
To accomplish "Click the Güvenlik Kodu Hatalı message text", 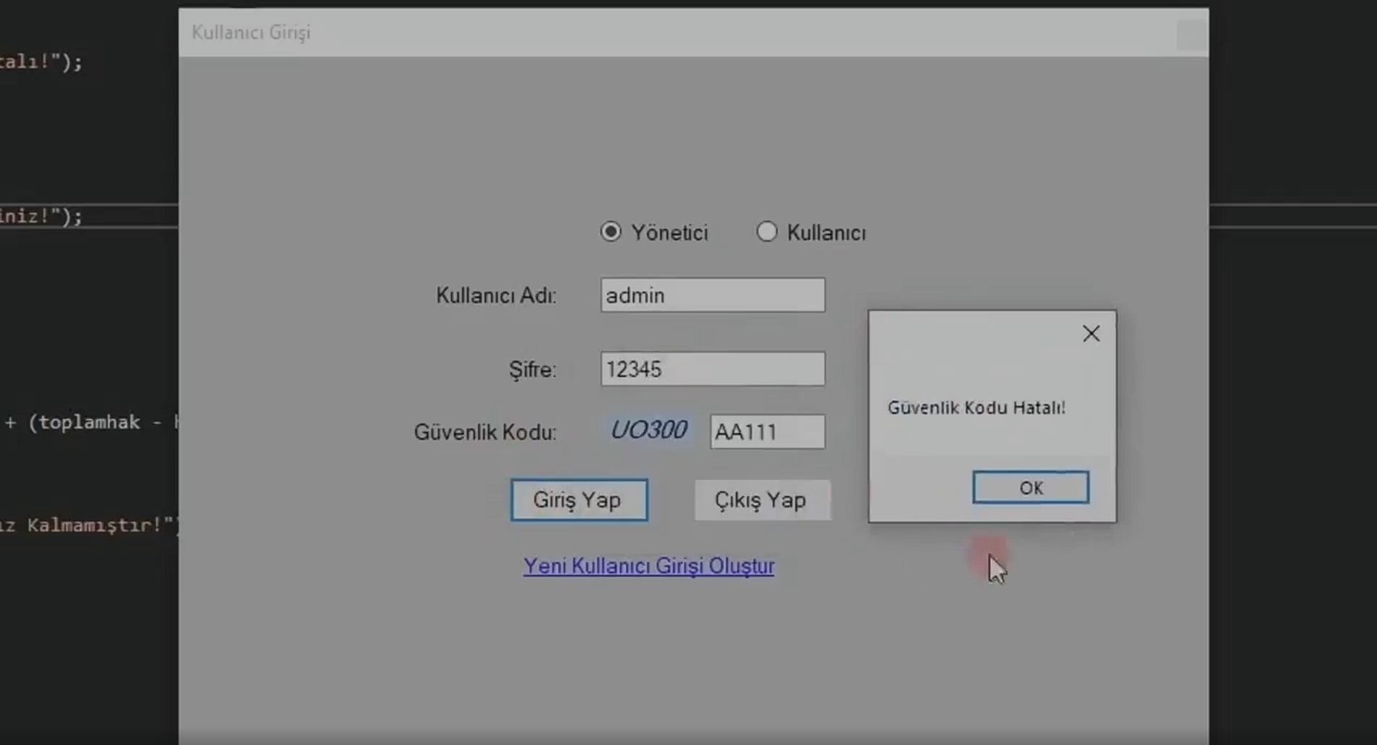I will (x=977, y=407).
